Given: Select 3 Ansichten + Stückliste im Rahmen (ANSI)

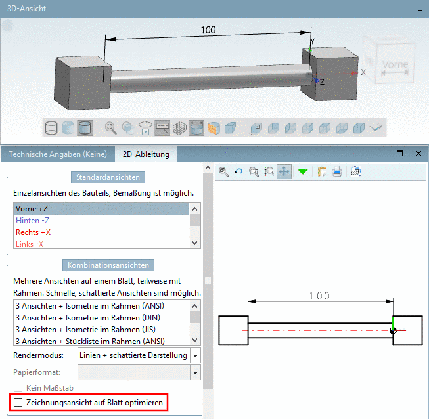Looking at the screenshot, I should [101, 341].
